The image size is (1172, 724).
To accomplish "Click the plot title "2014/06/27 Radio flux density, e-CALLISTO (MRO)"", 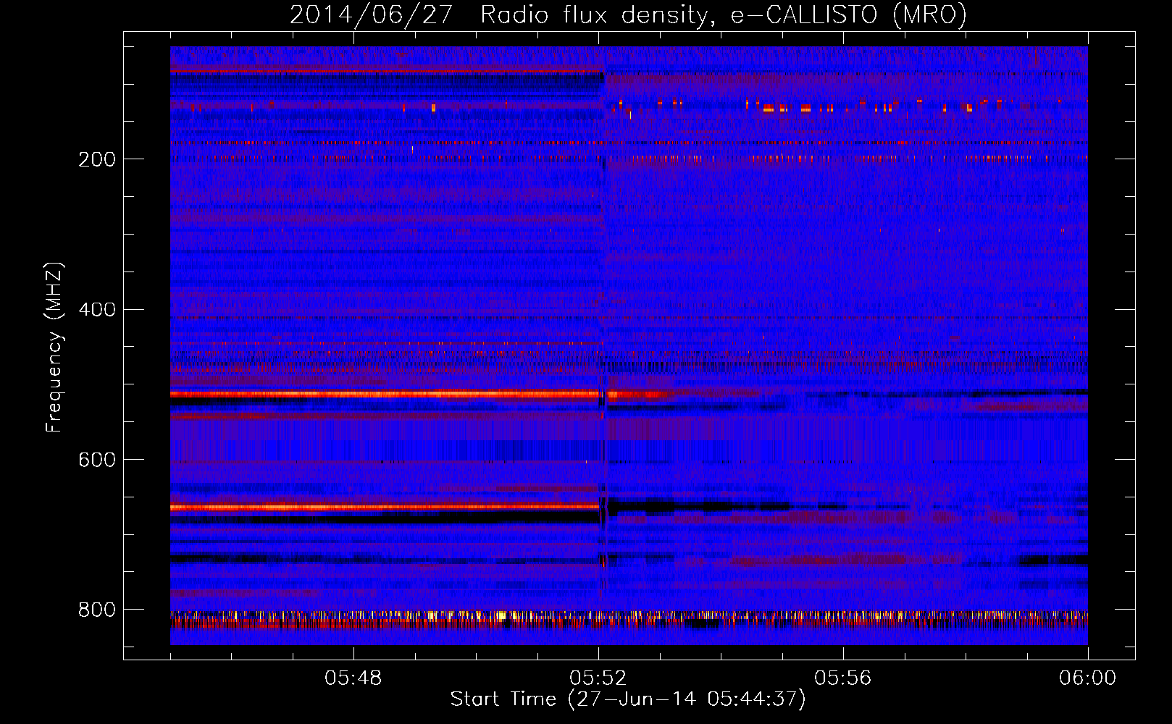I will (x=628, y=15).
